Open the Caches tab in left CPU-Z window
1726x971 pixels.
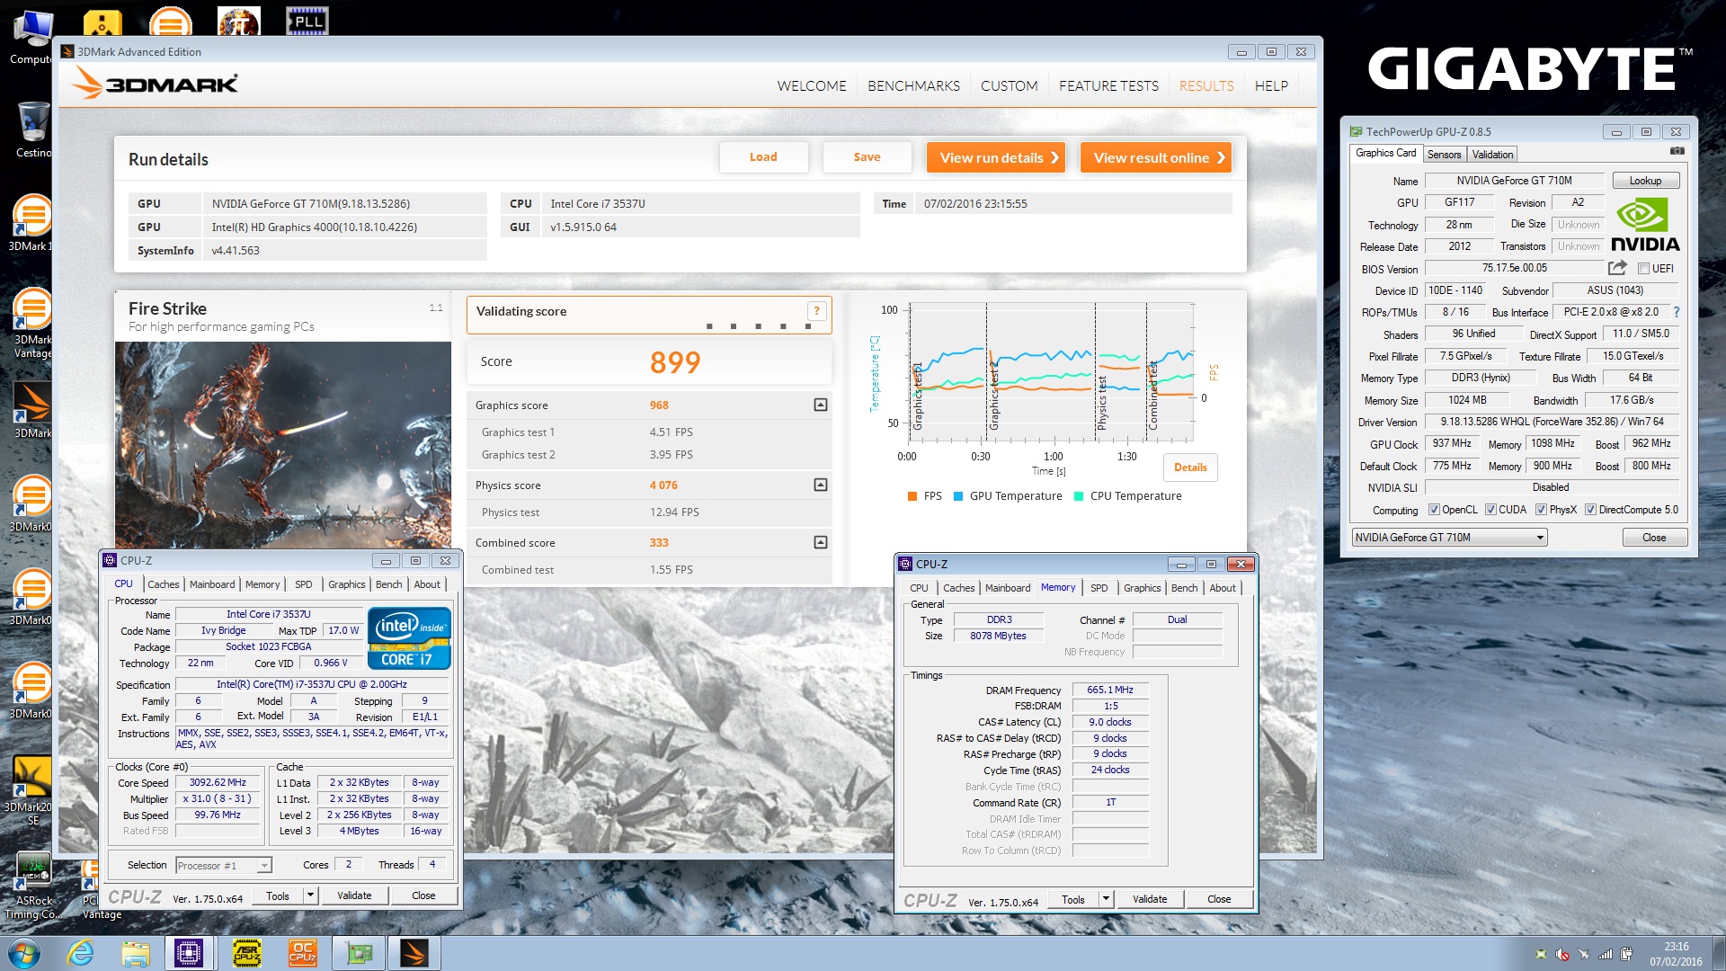pyautogui.click(x=163, y=584)
